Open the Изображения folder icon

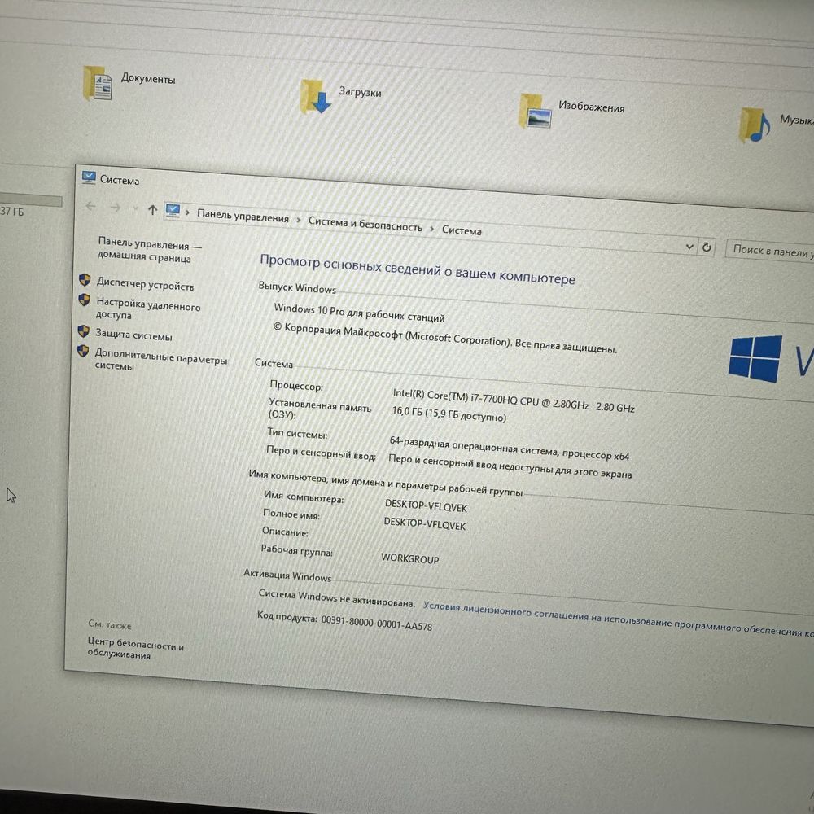pyautogui.click(x=535, y=111)
